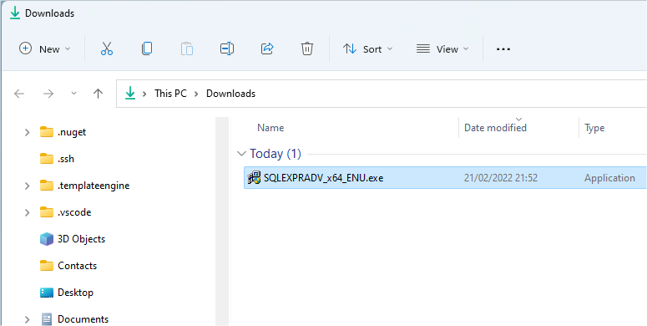This screenshot has height=326, width=647.
Task: Open recent locations chevron dropdown
Action: [x=73, y=94]
